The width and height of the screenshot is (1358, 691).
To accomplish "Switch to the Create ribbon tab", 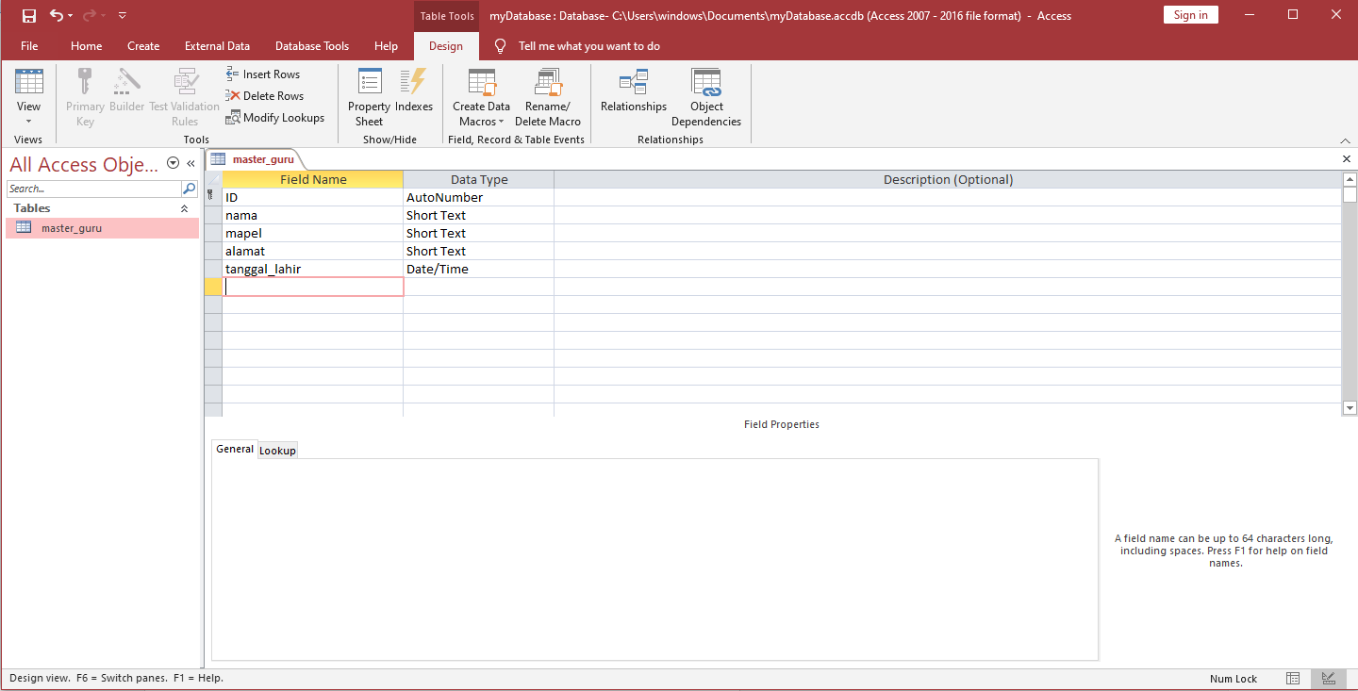I will (143, 45).
